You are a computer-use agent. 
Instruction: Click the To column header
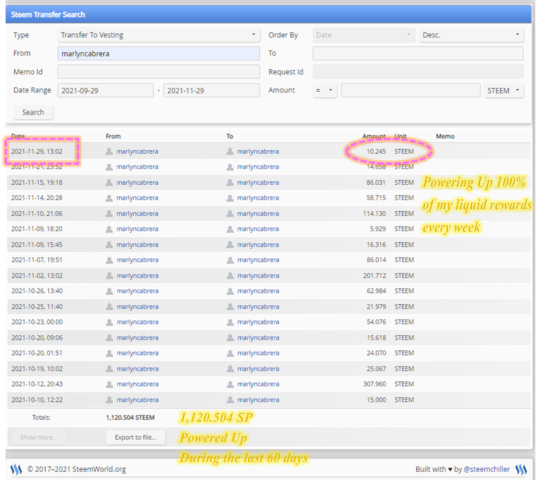230,136
